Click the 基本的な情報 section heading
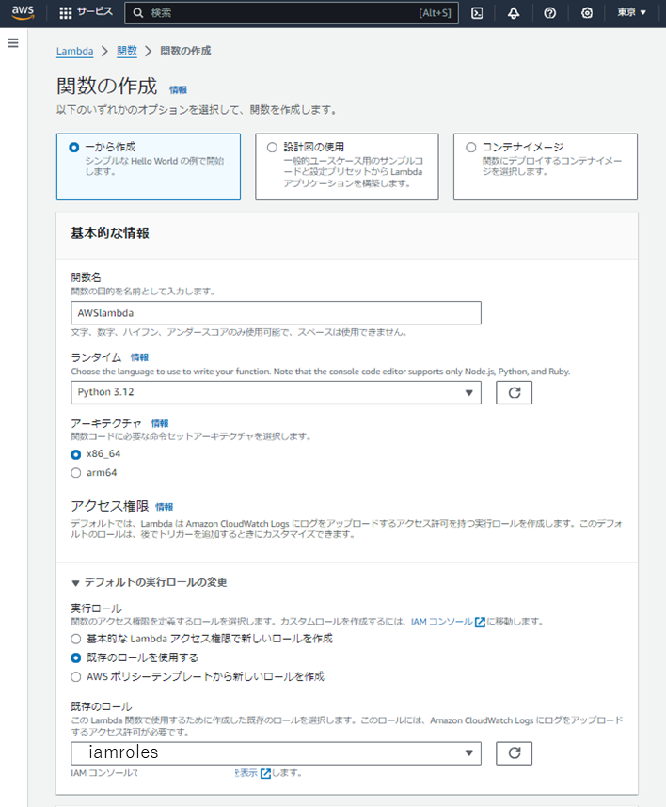 [110, 233]
